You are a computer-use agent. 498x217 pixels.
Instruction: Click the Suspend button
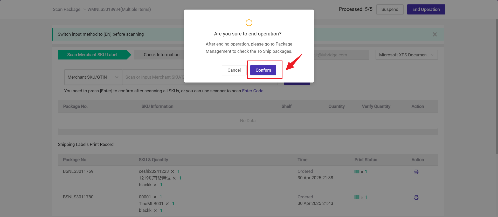pos(390,9)
